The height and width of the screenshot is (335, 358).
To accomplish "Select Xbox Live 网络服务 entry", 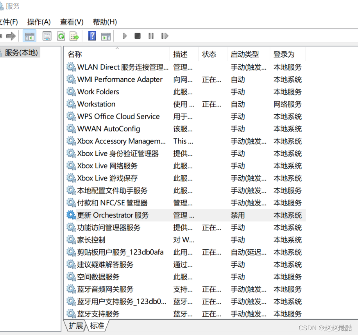I will [x=107, y=166].
